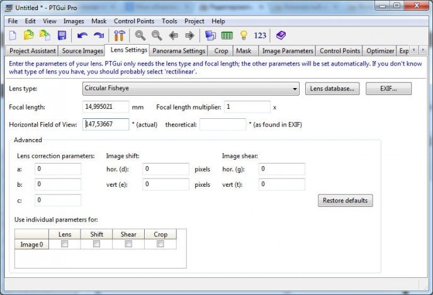Click the apply template folder icon
433x295 pixels.
coord(45,35)
